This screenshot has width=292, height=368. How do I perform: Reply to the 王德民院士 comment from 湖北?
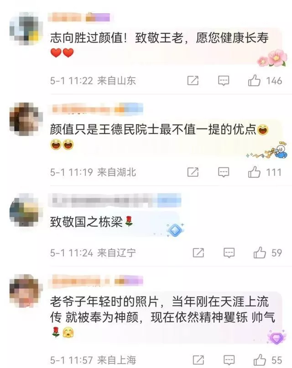pyautogui.click(x=224, y=172)
